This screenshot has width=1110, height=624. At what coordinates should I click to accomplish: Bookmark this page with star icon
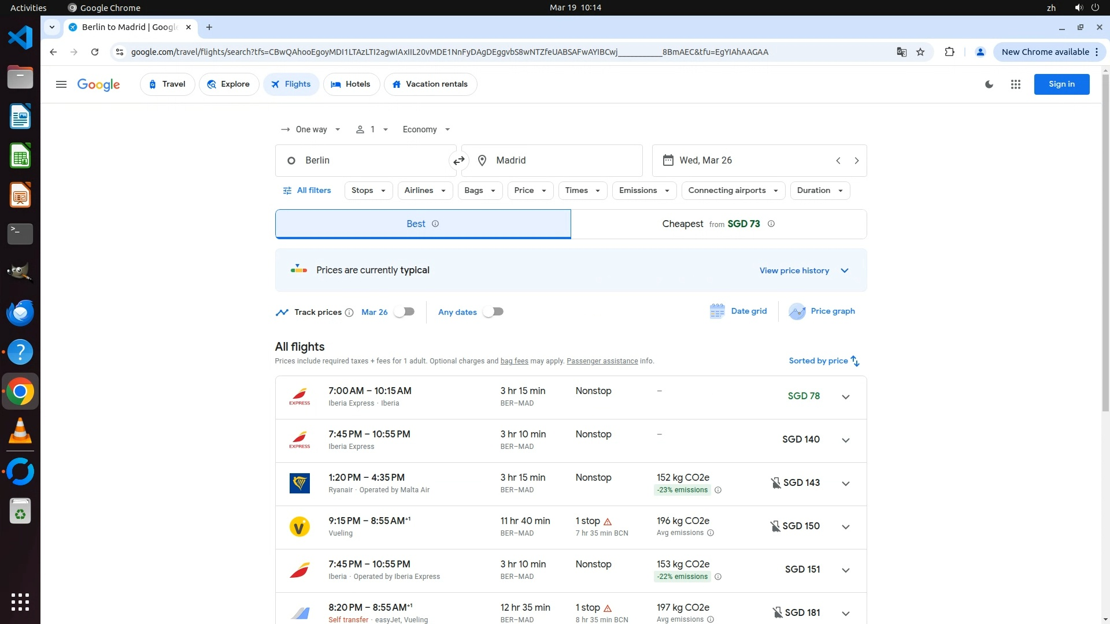[x=920, y=52]
